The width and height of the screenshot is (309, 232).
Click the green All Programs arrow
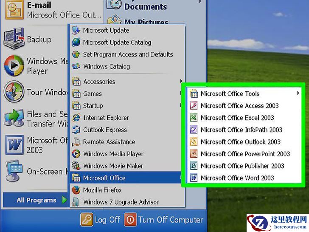tap(64, 200)
